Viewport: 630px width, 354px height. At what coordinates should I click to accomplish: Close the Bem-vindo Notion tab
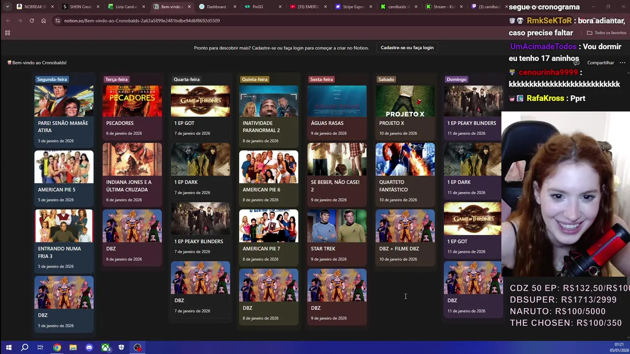(189, 7)
